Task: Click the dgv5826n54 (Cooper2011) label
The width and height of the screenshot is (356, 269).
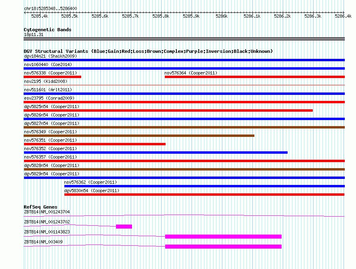Action: [52, 115]
